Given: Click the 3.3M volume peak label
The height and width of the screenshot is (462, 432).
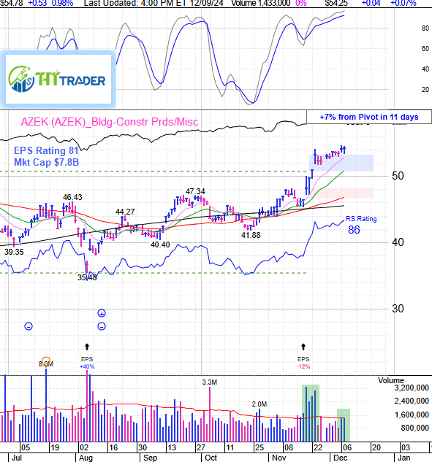Looking at the screenshot, I should pos(210,382).
